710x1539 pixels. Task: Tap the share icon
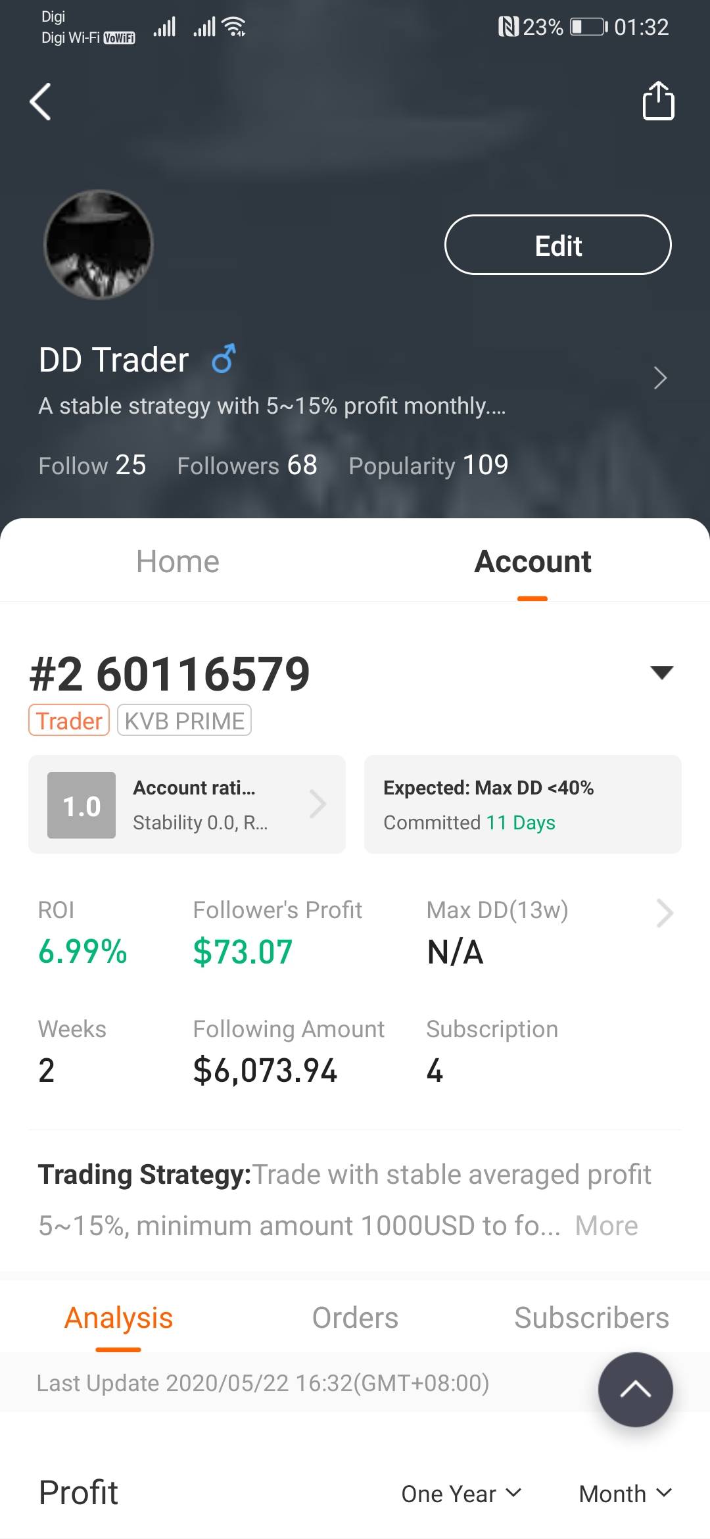[x=658, y=101]
